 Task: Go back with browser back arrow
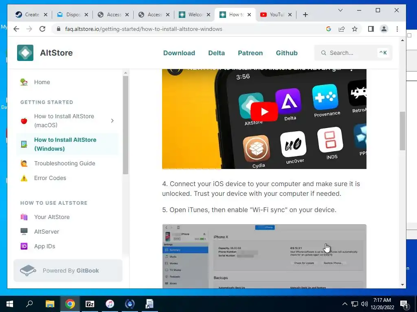16,29
